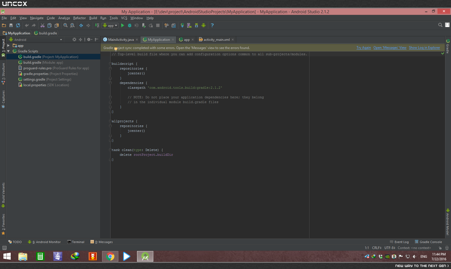Expand the app module tree node
This screenshot has height=269, width=451.
[x=8, y=46]
